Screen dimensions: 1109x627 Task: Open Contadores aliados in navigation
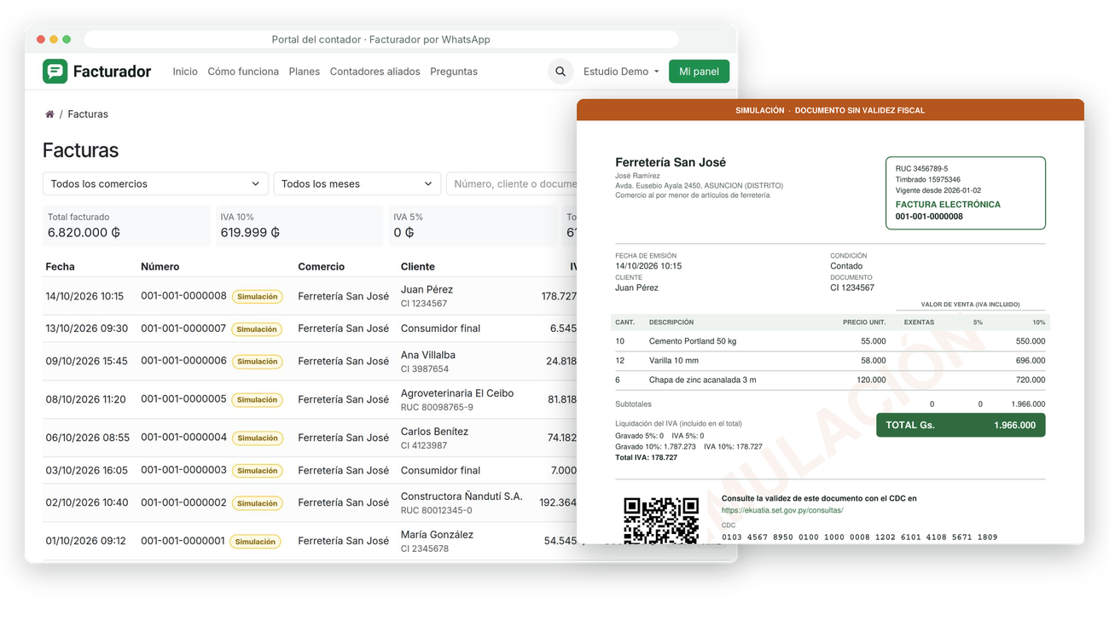click(x=375, y=72)
